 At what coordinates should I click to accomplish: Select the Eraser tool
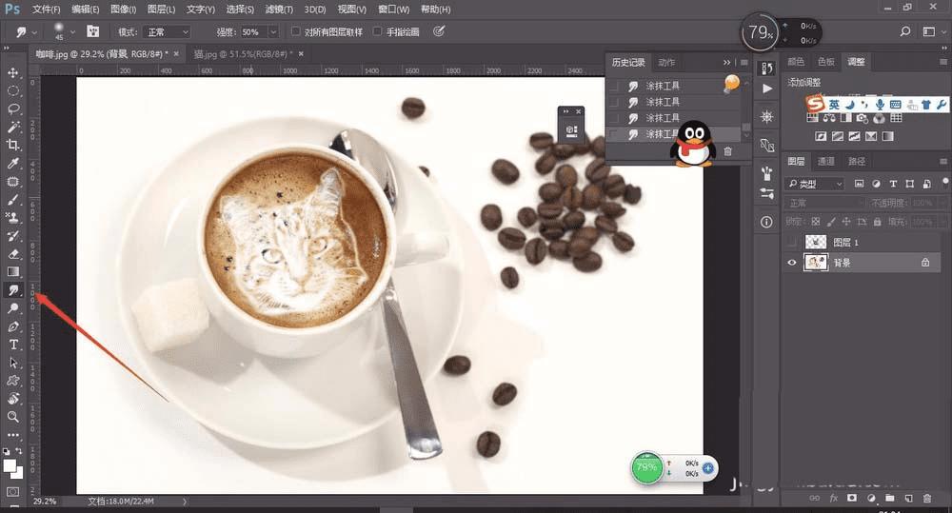tap(13, 254)
